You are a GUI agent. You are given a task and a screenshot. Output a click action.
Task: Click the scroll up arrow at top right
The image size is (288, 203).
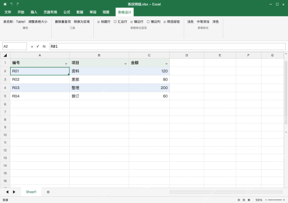point(286,54)
